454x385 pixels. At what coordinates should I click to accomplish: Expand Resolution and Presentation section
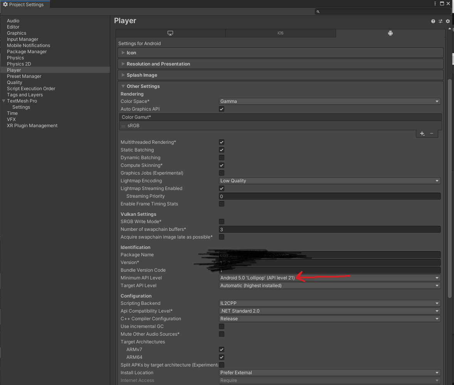click(280, 64)
